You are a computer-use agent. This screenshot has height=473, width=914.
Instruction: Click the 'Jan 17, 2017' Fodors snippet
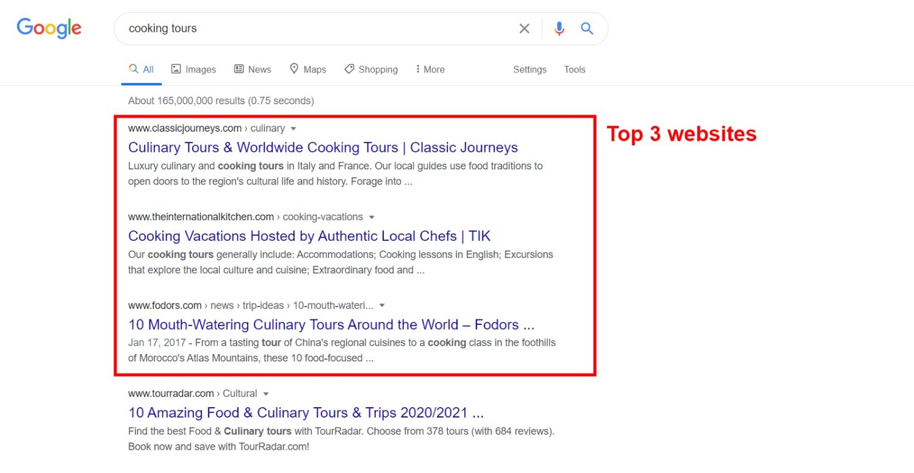342,350
